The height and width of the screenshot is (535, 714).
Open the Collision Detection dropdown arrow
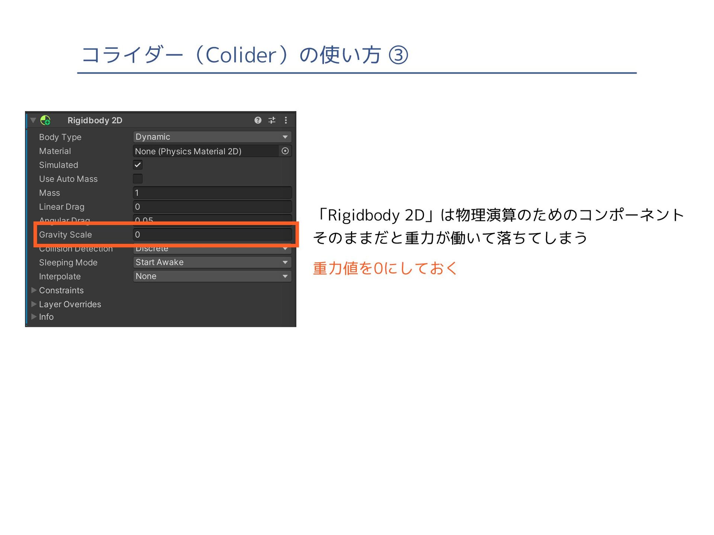(x=285, y=249)
